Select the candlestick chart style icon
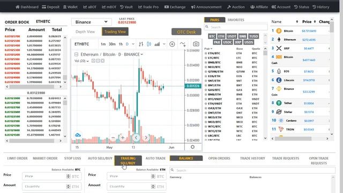This screenshot has width=343, height=193. [x=149, y=44]
